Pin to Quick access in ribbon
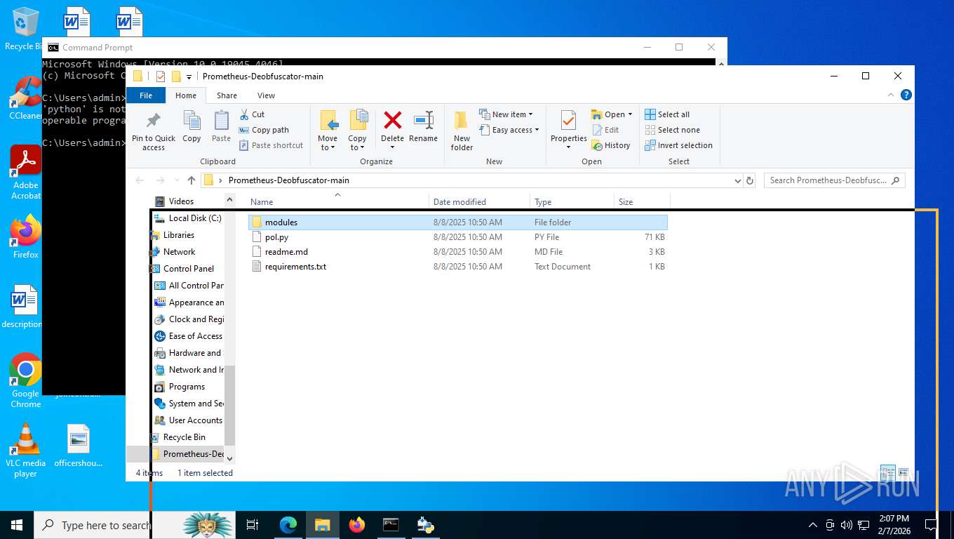Image resolution: width=954 pixels, height=539 pixels. click(x=154, y=131)
